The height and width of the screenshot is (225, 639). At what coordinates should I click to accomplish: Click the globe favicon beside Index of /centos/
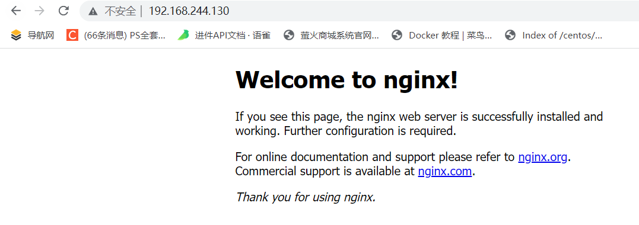point(510,36)
